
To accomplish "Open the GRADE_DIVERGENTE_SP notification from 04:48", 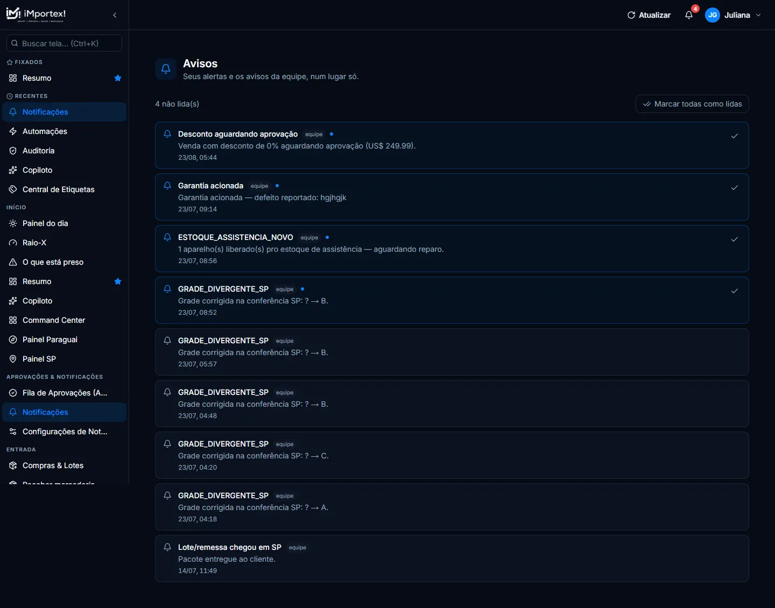I will pyautogui.click(x=452, y=404).
